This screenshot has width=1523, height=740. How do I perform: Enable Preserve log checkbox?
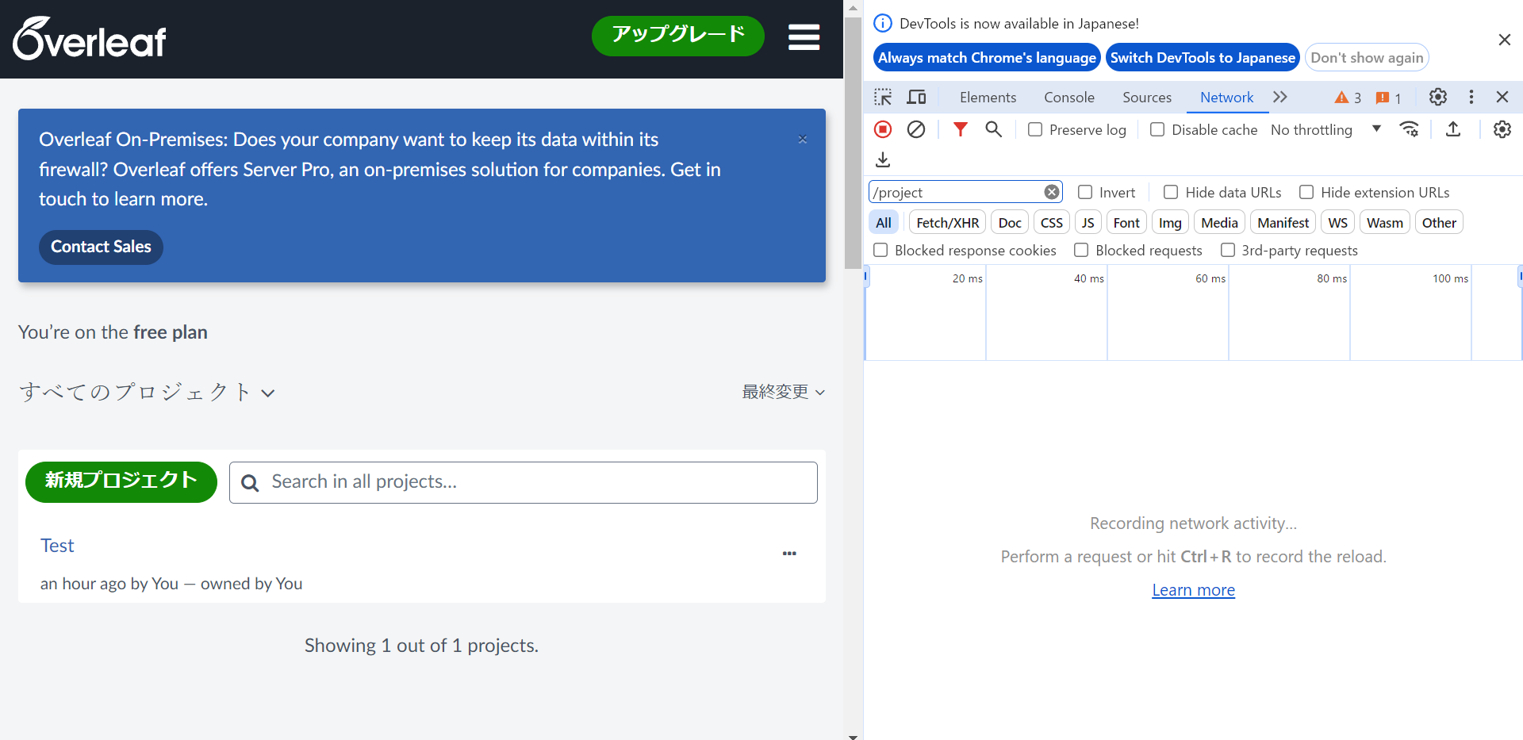[x=1035, y=129]
